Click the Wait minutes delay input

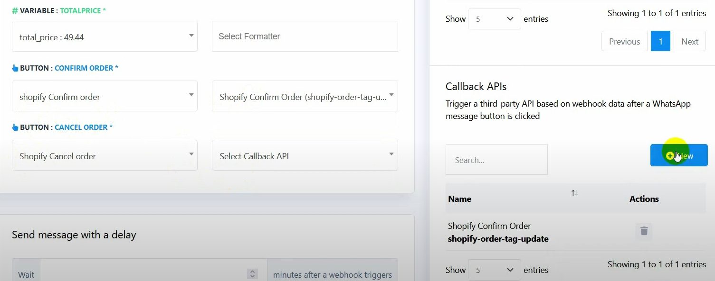pos(143,274)
